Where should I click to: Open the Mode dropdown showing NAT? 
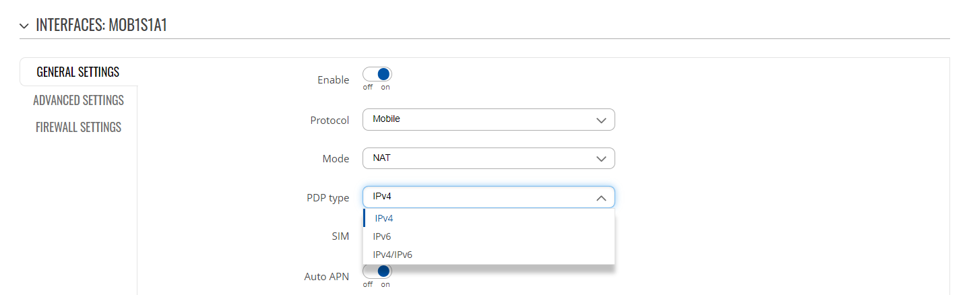coord(489,158)
